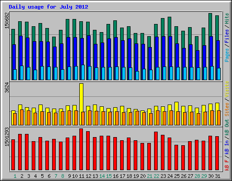Click day 21 on the x-axis
Viewport: 232px width, 181px height.
click(x=150, y=176)
